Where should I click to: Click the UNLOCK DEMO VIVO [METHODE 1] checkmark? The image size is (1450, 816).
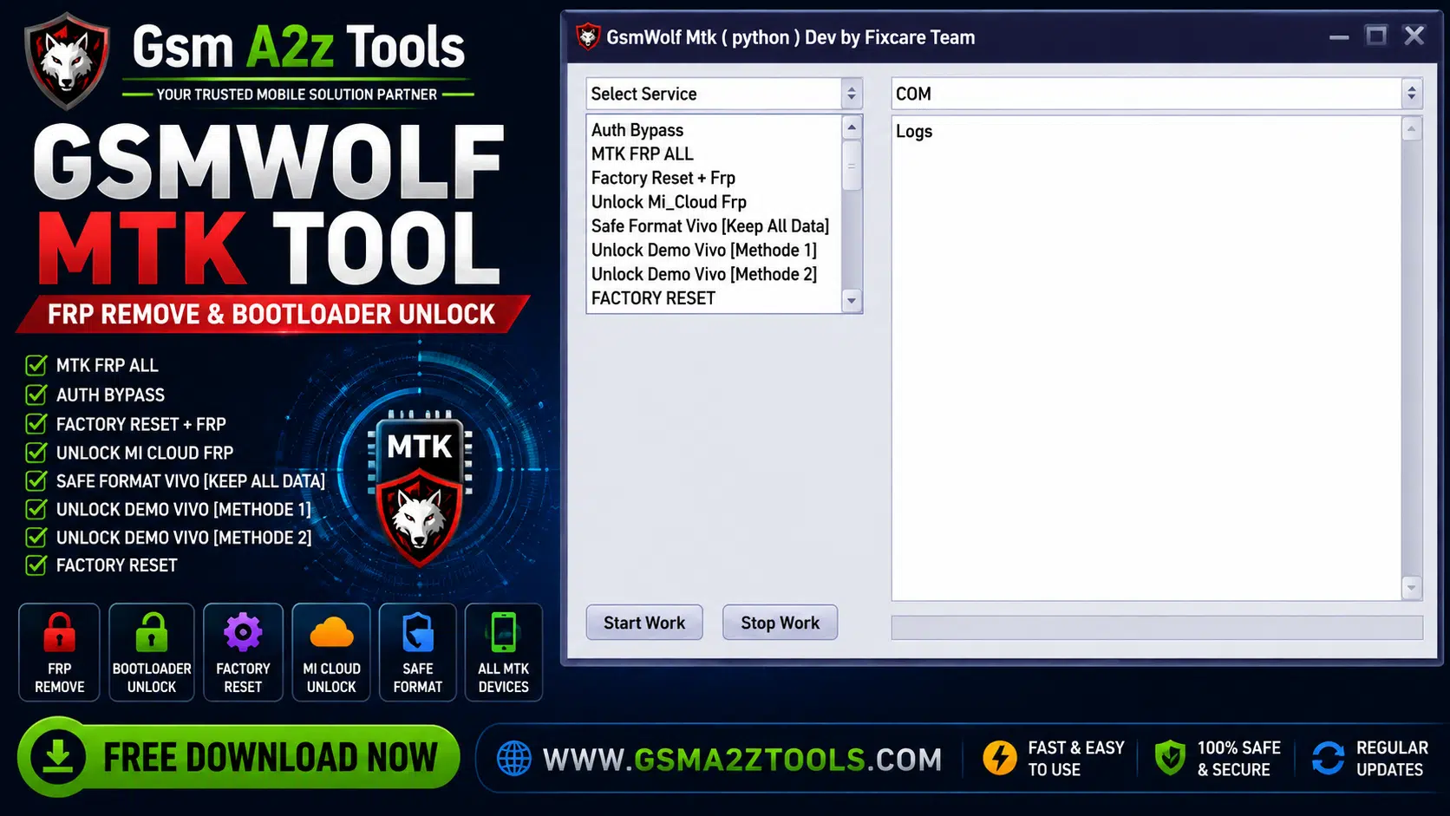coord(36,509)
